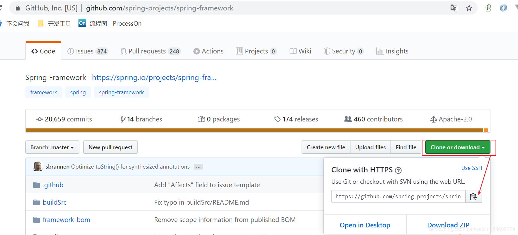The image size is (518, 235).
Task: Open the Security tab
Action: pos(344,51)
